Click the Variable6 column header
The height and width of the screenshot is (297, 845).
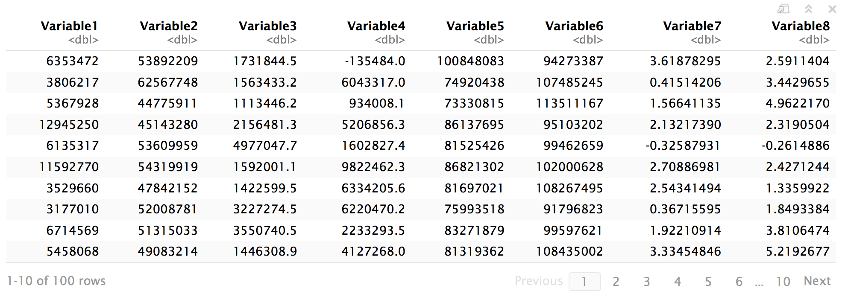[574, 26]
